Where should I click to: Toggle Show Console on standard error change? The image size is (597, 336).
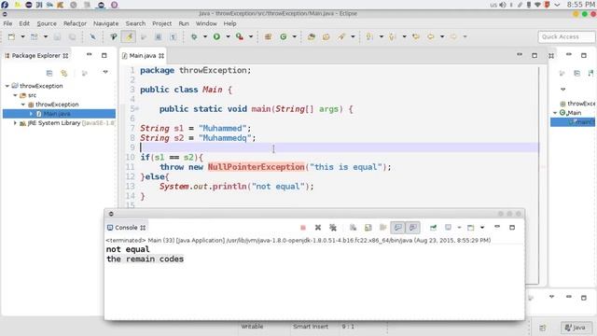[412, 228]
